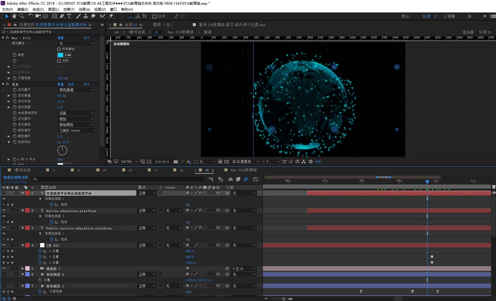
Task: Click the eyedropper next to Fill color
Action: 68,55
